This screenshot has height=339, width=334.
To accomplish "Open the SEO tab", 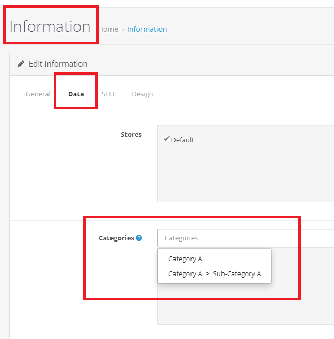I will point(108,94).
